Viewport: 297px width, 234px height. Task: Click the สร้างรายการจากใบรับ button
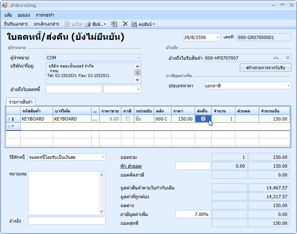pos(266,68)
